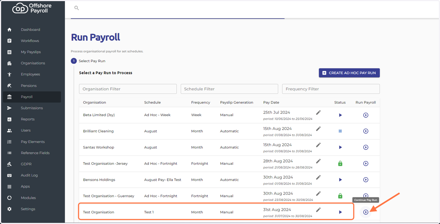Image resolution: width=440 pixels, height=224 pixels.
Task: Click Brilliant Cleaning's square status icon
Action: (x=340, y=131)
